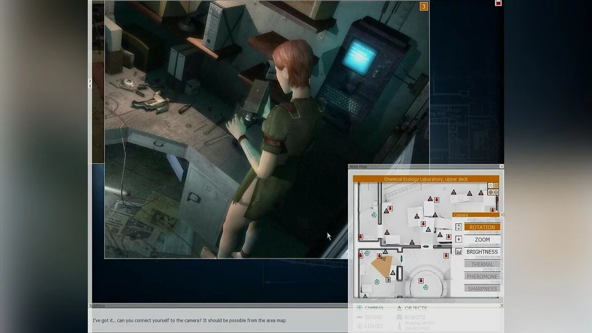Click the disabled THERMAL vision button
This screenshot has height=333, width=592.
(482, 264)
